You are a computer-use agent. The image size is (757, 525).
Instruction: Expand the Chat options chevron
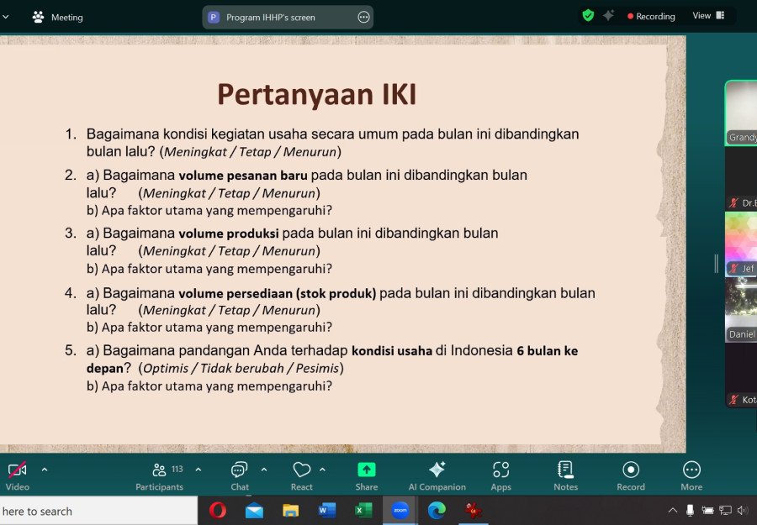click(264, 469)
